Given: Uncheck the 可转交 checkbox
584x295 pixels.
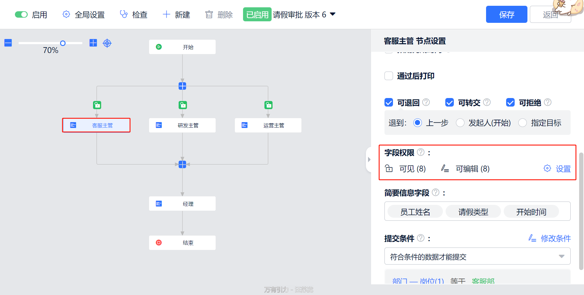Looking at the screenshot, I should tap(449, 103).
